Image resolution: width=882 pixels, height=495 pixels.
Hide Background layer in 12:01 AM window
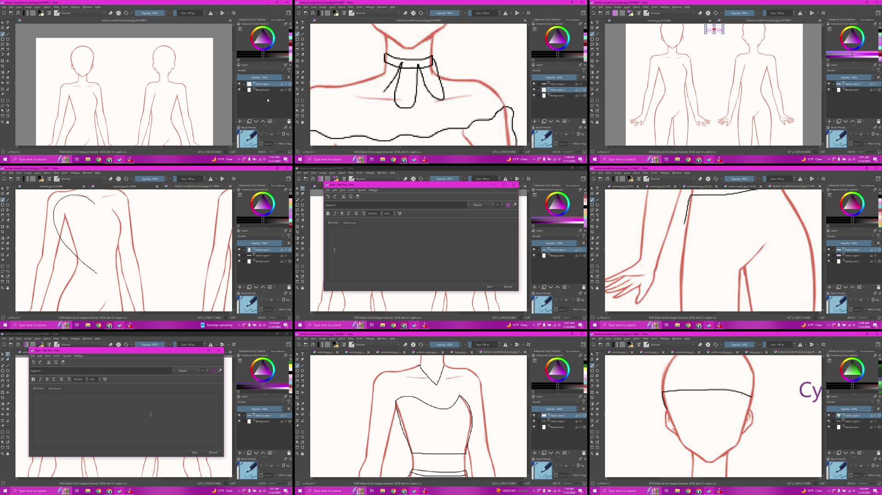coord(829,90)
